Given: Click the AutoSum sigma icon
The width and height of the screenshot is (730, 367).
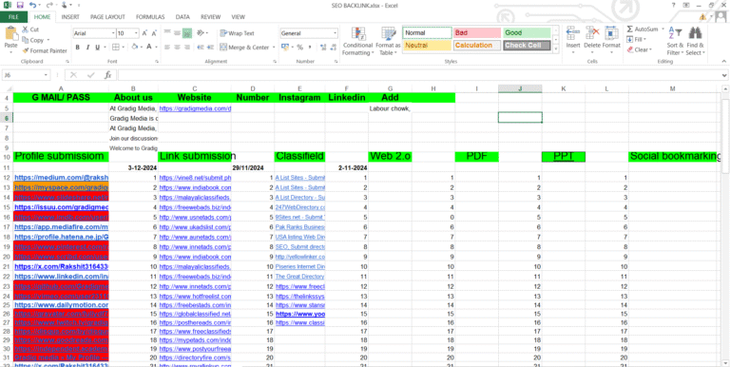Looking at the screenshot, I should (x=630, y=29).
